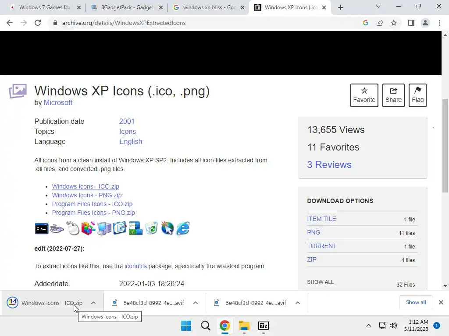Screen dimensions: 449x336
Task: Download Windows Icons - PNG.zip link
Action: 87,196
